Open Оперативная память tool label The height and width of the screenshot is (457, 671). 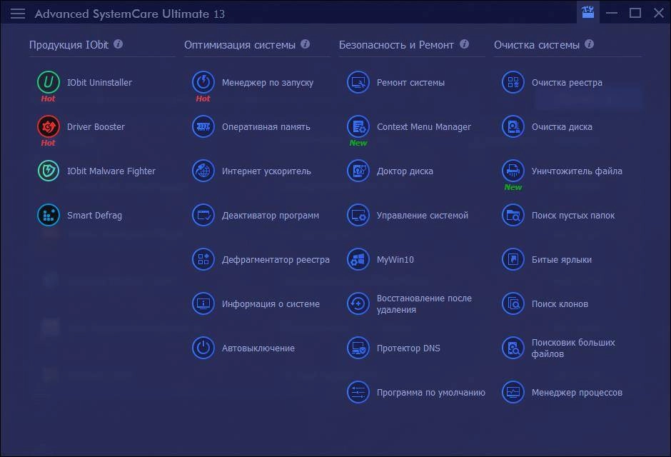pos(266,126)
